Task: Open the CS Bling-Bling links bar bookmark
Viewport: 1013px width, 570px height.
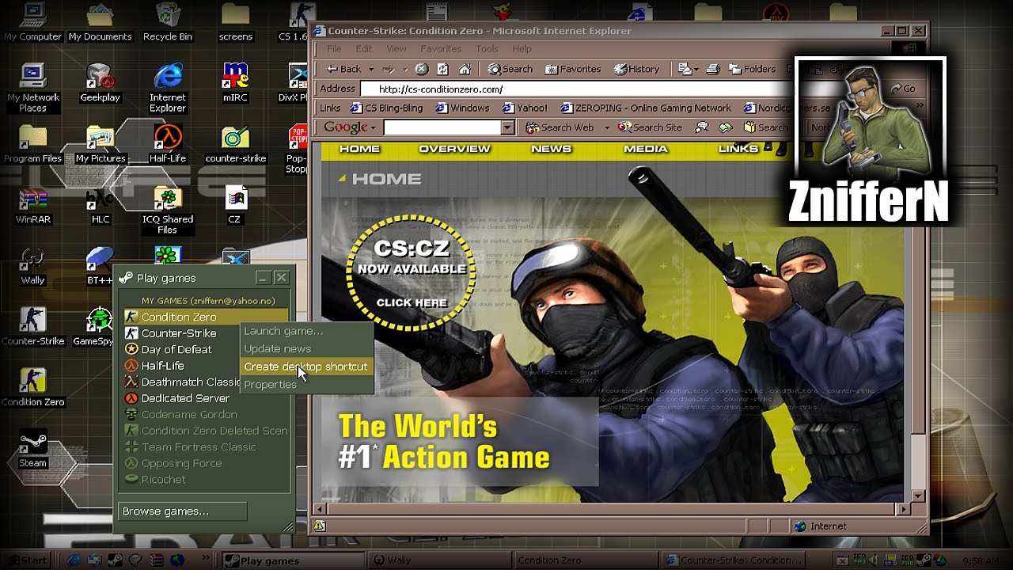Action: [x=387, y=108]
